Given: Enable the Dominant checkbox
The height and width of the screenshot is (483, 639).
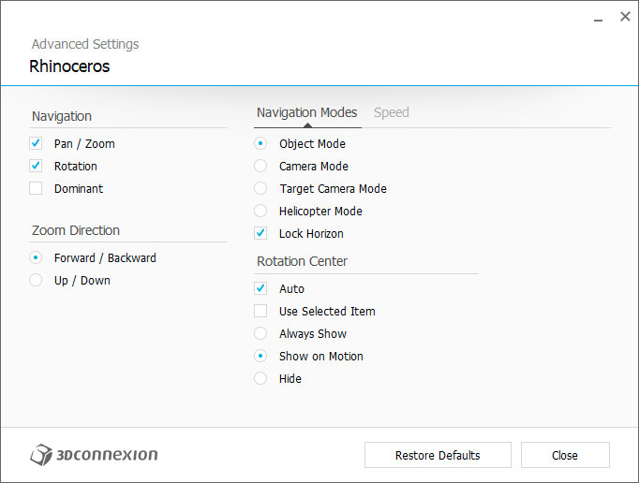Looking at the screenshot, I should tap(36, 188).
